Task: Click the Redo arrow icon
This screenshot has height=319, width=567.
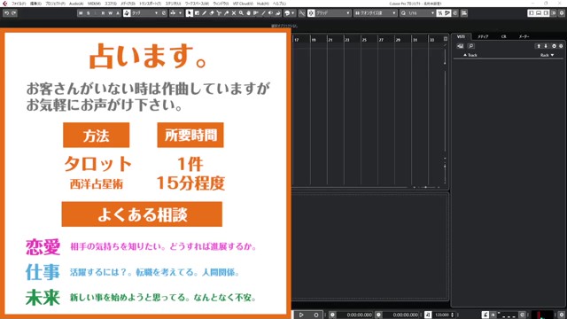Action: (14, 13)
